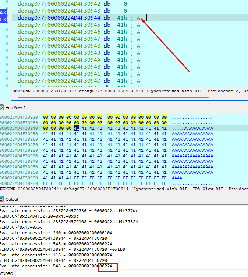
Task: Click the AX register marker in the gutter
Action: click(3, 13)
